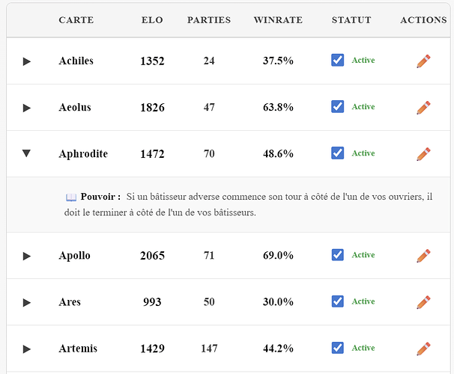The image size is (454, 374).
Task: Collapse the Aphrodite power description
Action: 27,153
